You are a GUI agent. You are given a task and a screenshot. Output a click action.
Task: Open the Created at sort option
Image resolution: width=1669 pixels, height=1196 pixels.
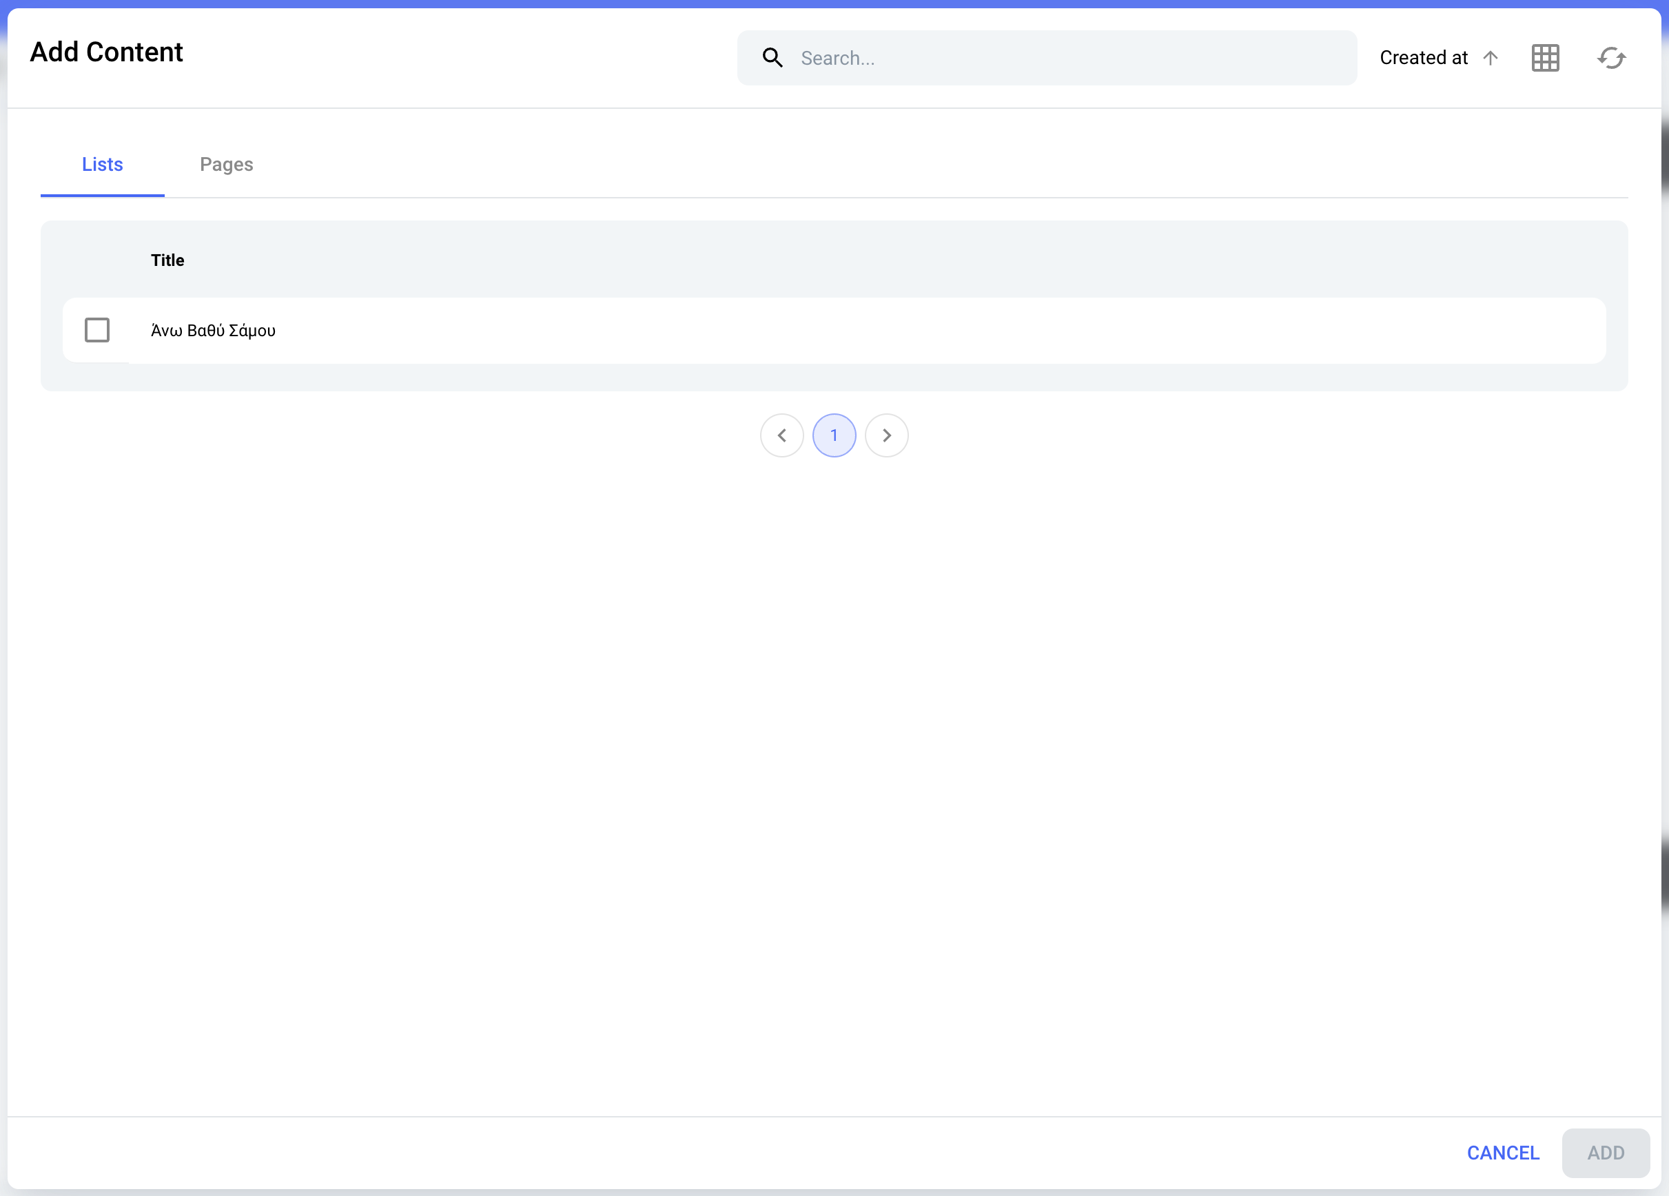tap(1423, 57)
